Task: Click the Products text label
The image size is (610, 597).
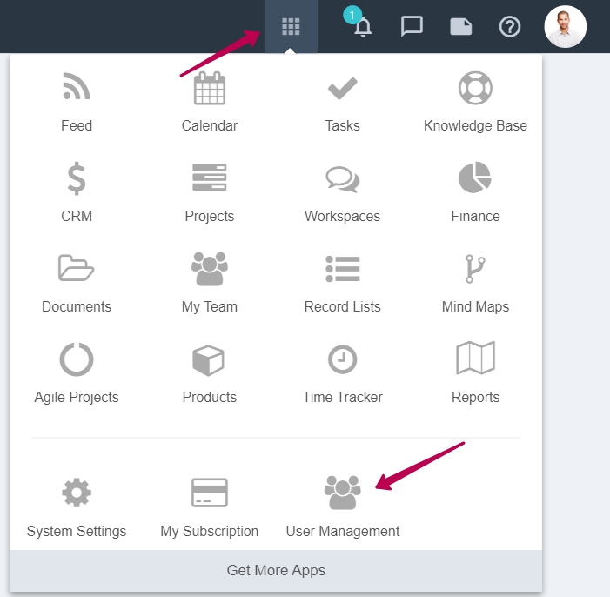Action: [x=210, y=397]
